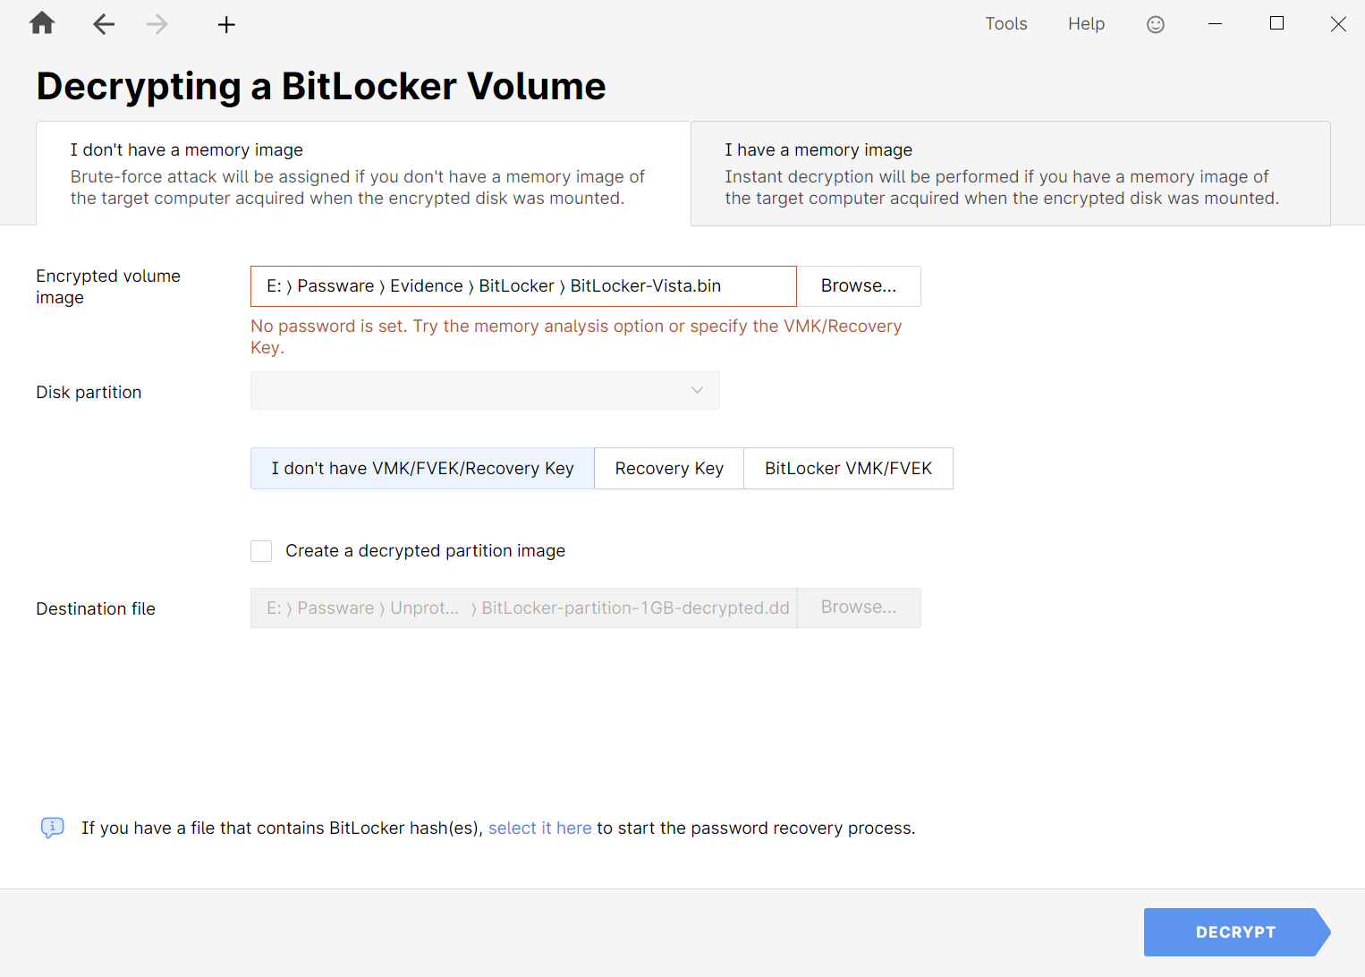Click the smiley feedback icon

(1155, 24)
